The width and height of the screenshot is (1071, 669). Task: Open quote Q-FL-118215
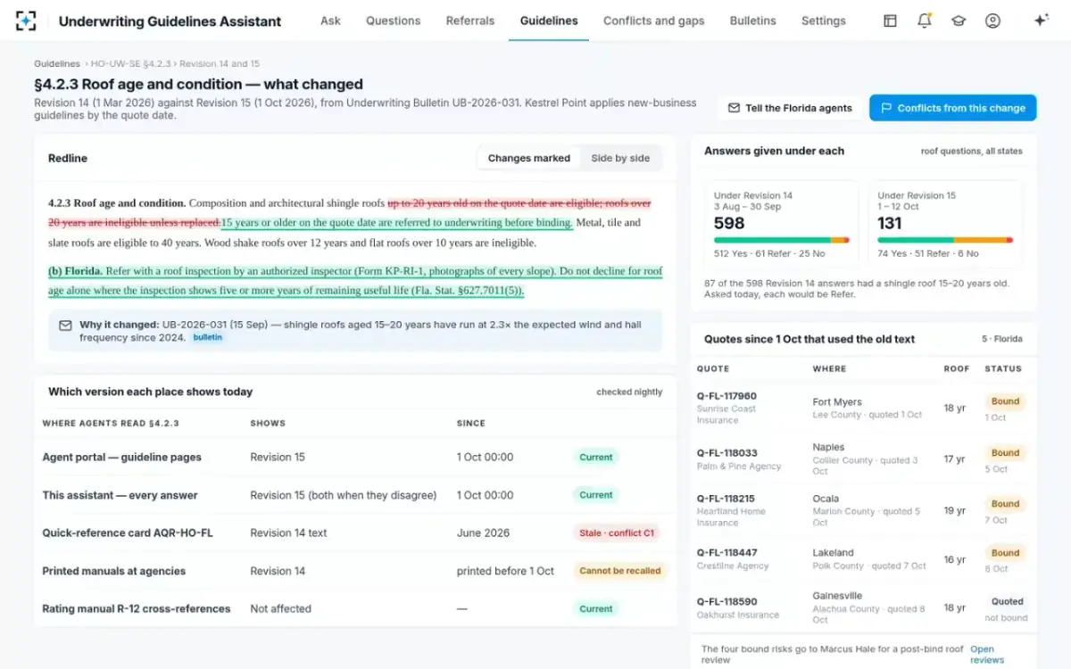726,499
